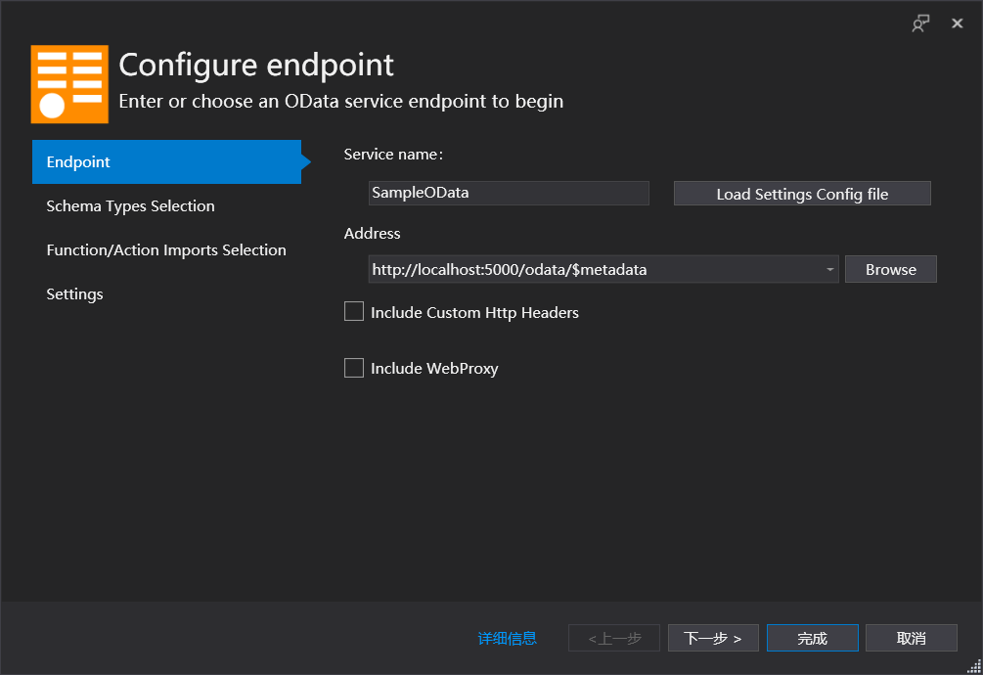Click the 'Configure endpoint' heading text

[256, 66]
